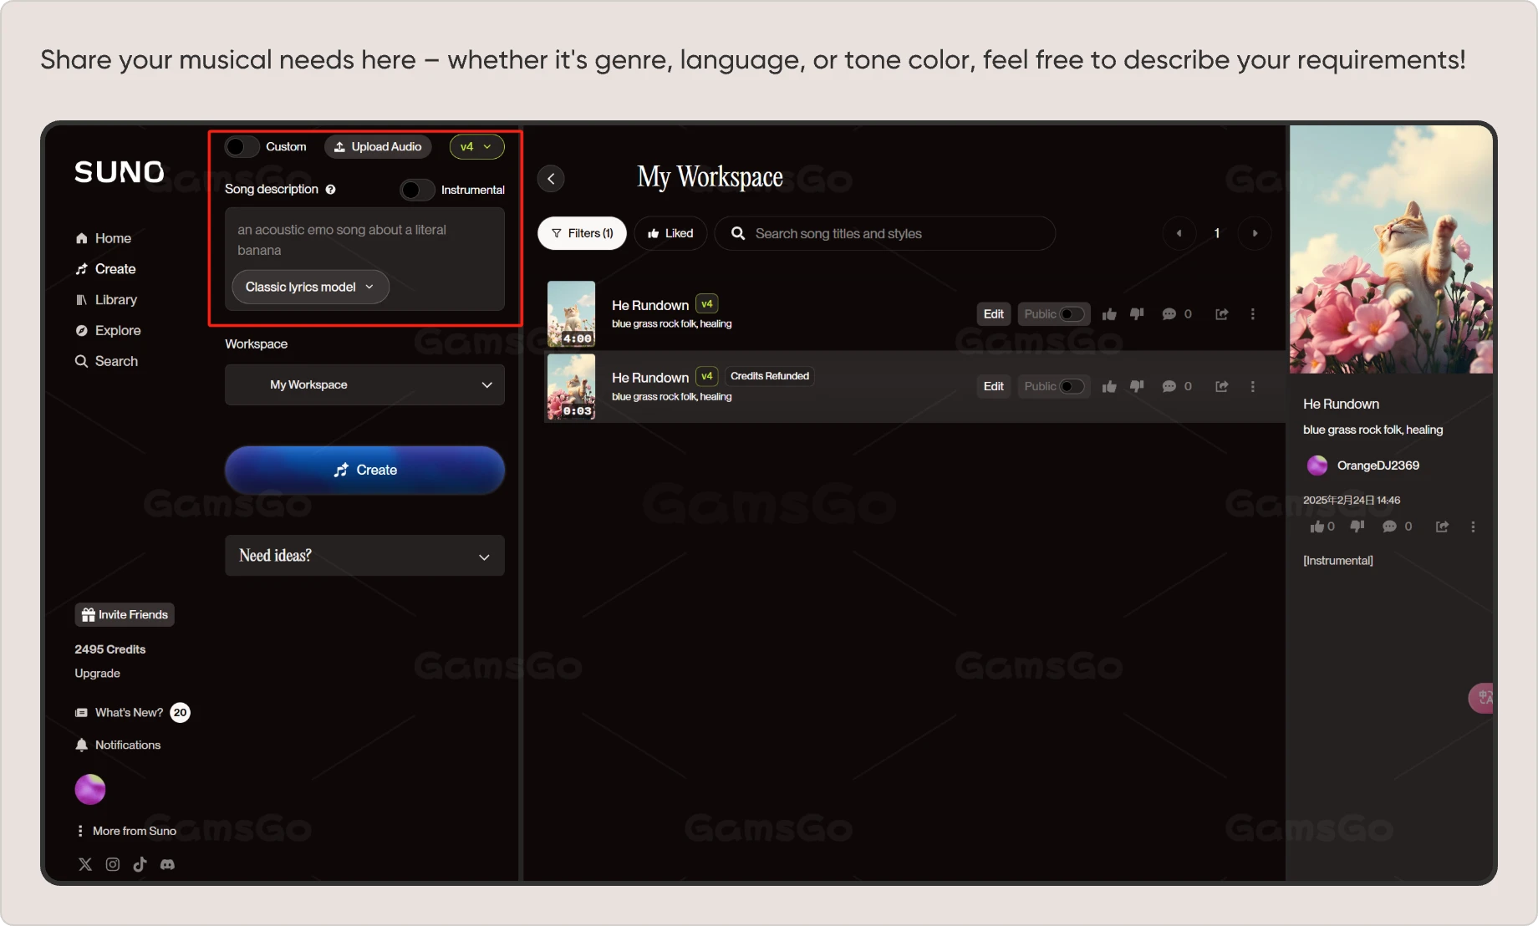The width and height of the screenshot is (1538, 926).
Task: Click He Rundown title in details panel
Action: click(1341, 404)
